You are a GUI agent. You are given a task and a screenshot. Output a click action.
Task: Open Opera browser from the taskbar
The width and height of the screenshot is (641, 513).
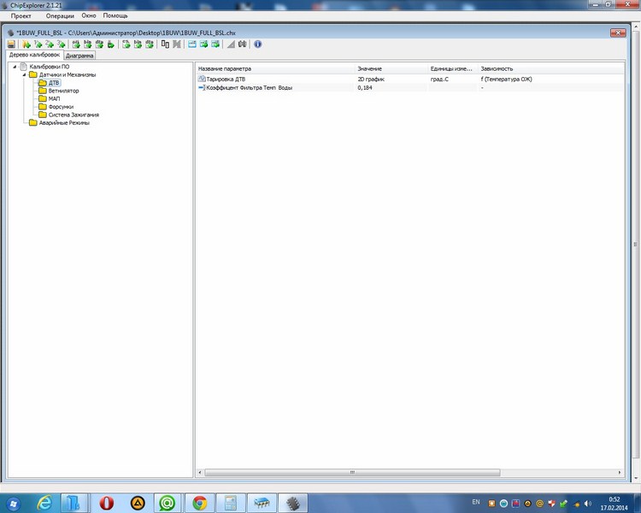pos(107,503)
